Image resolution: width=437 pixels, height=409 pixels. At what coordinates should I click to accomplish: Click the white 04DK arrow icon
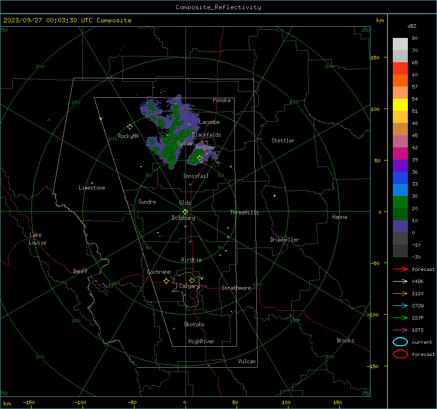pos(400,281)
